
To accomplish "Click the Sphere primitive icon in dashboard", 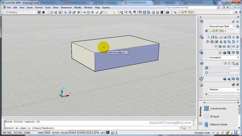I will [x=225, y=37].
